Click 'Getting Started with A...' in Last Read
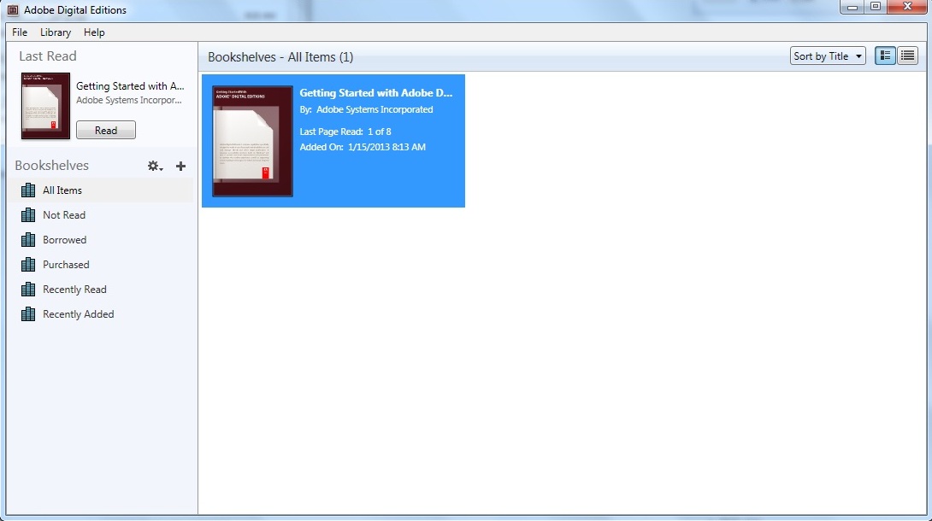The width and height of the screenshot is (932, 521). point(130,86)
